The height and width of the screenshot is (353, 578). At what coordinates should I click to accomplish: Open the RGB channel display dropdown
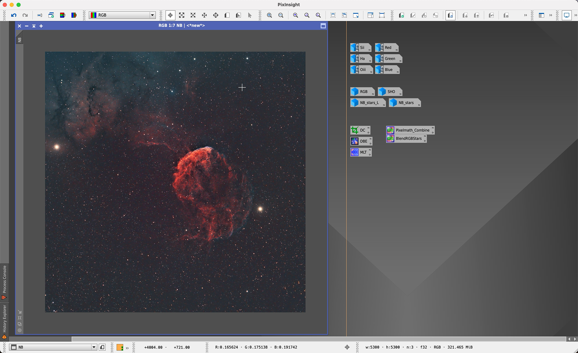point(122,15)
